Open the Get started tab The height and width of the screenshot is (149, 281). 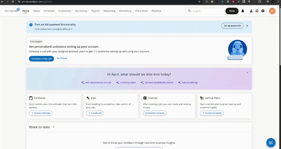(12, 11)
